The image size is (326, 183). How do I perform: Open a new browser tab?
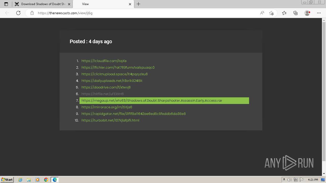[139, 4]
